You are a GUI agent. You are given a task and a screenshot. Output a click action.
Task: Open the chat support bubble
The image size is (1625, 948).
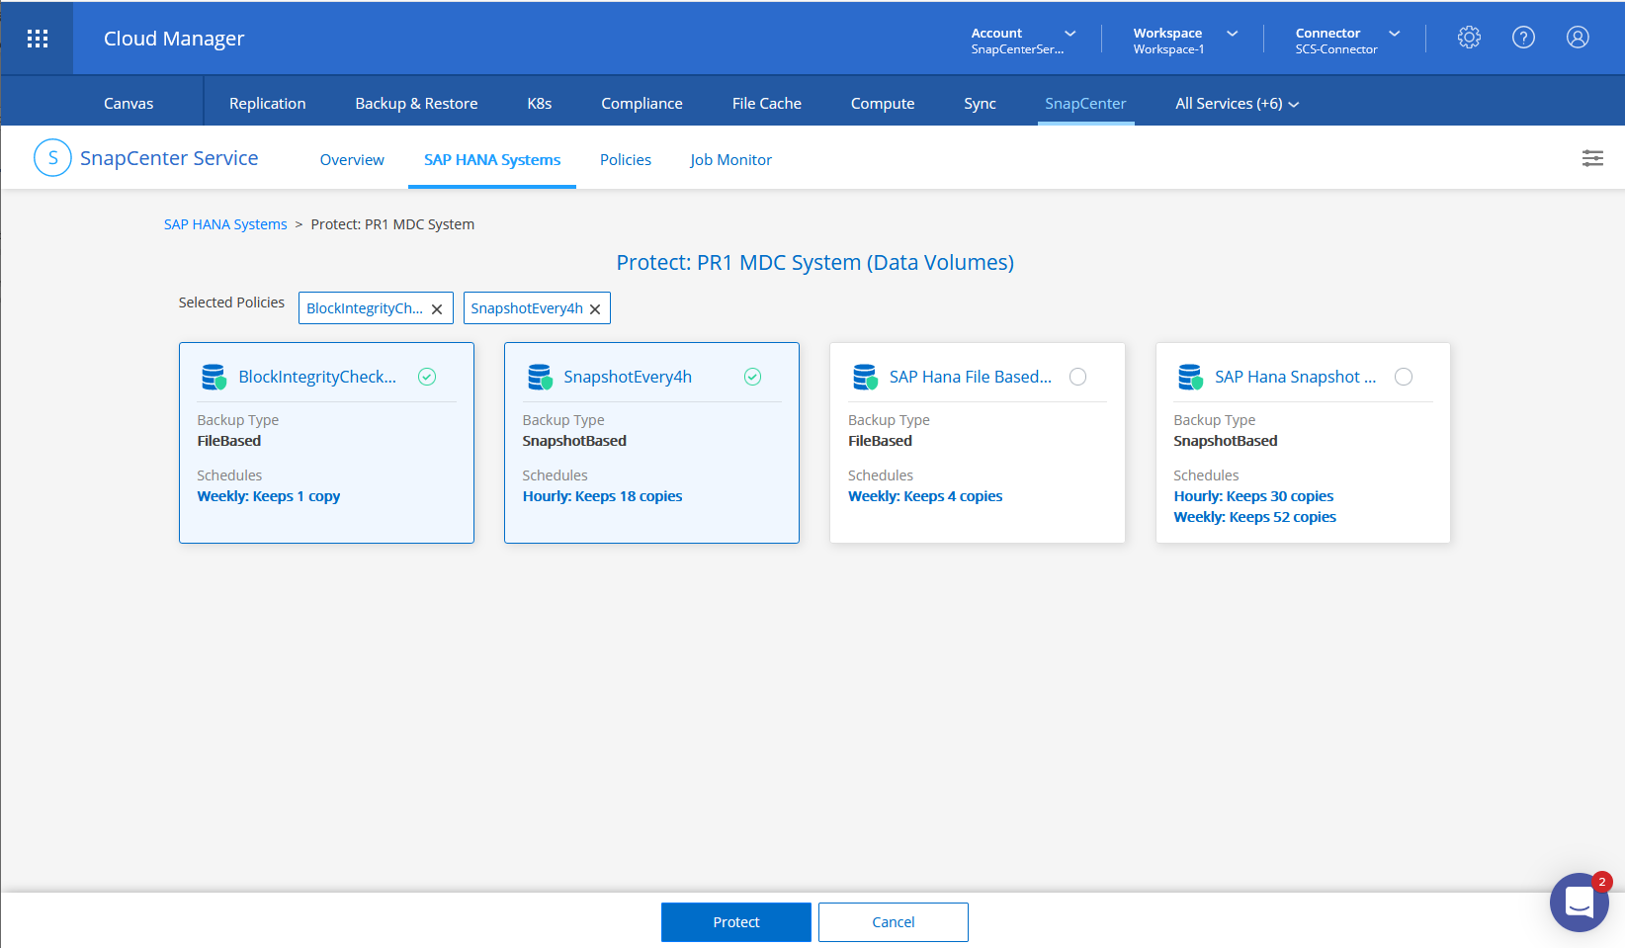1579,902
